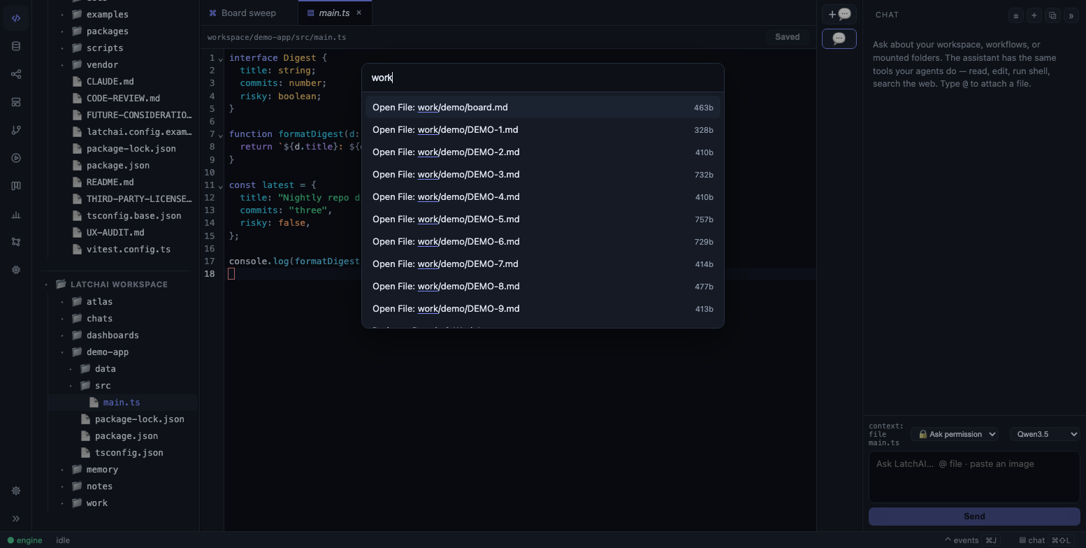
Task: Click the README.md file icon
Action: coord(78,182)
